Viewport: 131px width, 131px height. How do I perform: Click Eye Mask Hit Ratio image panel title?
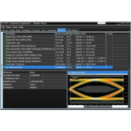click(98, 72)
